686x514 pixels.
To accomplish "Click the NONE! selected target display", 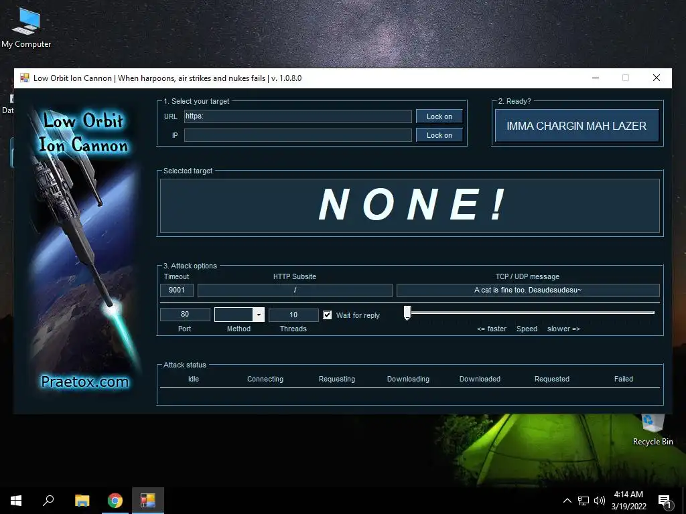I will [410, 205].
